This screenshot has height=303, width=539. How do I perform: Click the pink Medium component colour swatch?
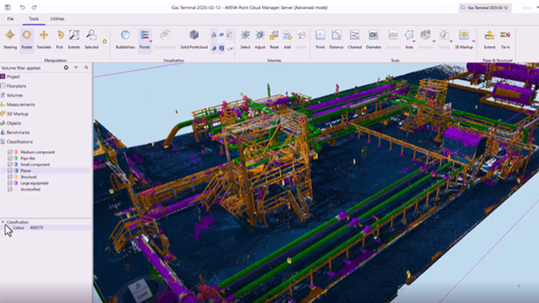(x=15, y=152)
